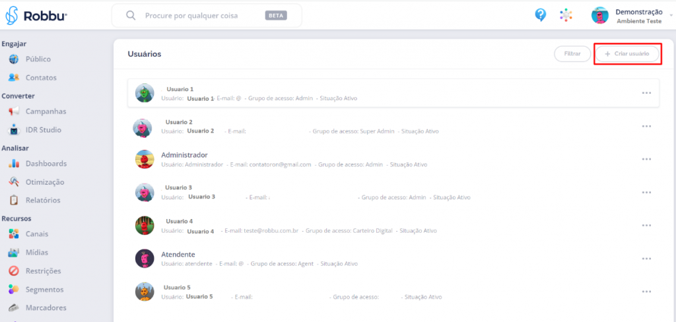
Task: Click the colorful apps integration icon
Action: click(x=566, y=15)
